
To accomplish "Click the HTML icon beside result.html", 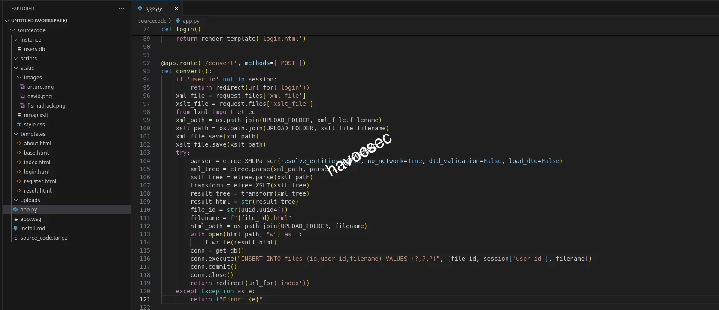I will click(x=19, y=191).
